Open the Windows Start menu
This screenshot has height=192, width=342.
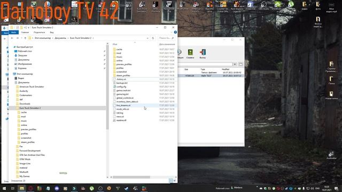[x=4, y=188]
